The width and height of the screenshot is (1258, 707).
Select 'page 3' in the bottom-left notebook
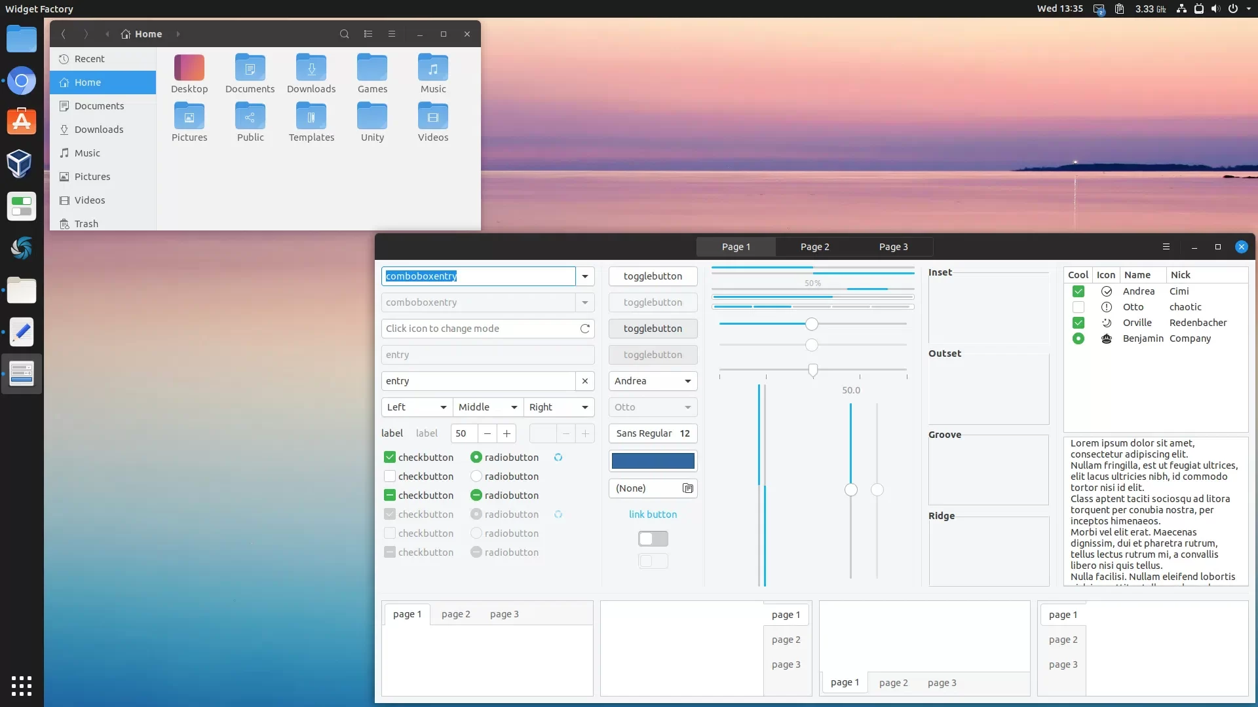click(x=503, y=614)
